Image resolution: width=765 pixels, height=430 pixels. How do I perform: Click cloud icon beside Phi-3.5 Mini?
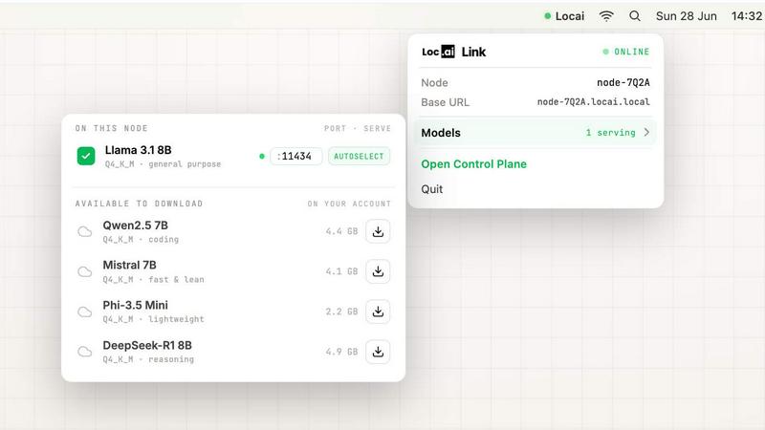point(85,312)
